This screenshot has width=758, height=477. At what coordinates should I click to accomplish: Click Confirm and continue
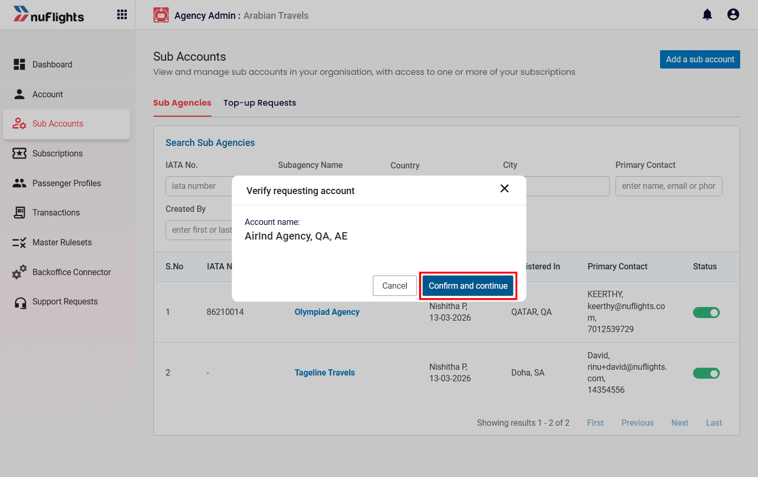click(x=468, y=286)
